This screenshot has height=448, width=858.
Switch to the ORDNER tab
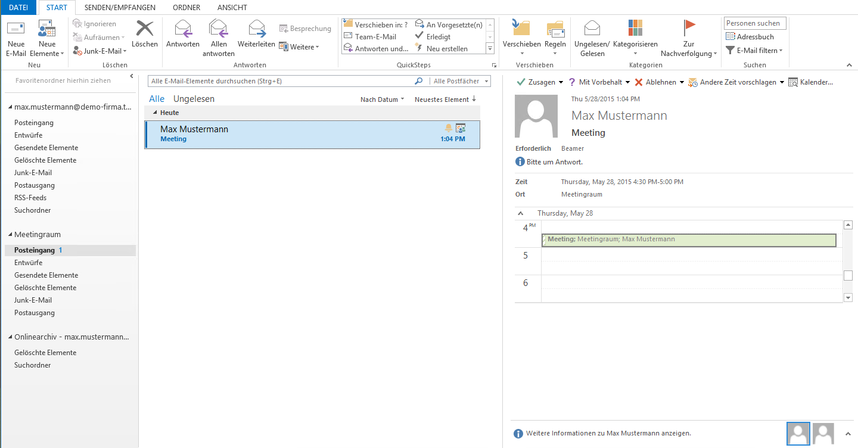point(186,8)
